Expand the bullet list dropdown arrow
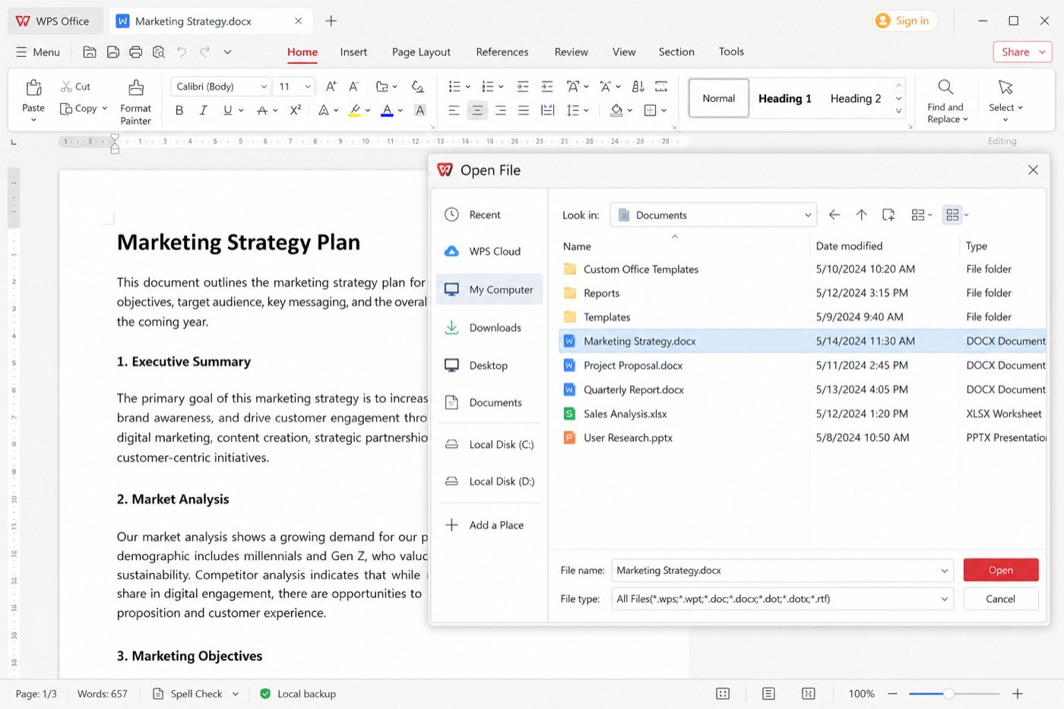 point(467,87)
